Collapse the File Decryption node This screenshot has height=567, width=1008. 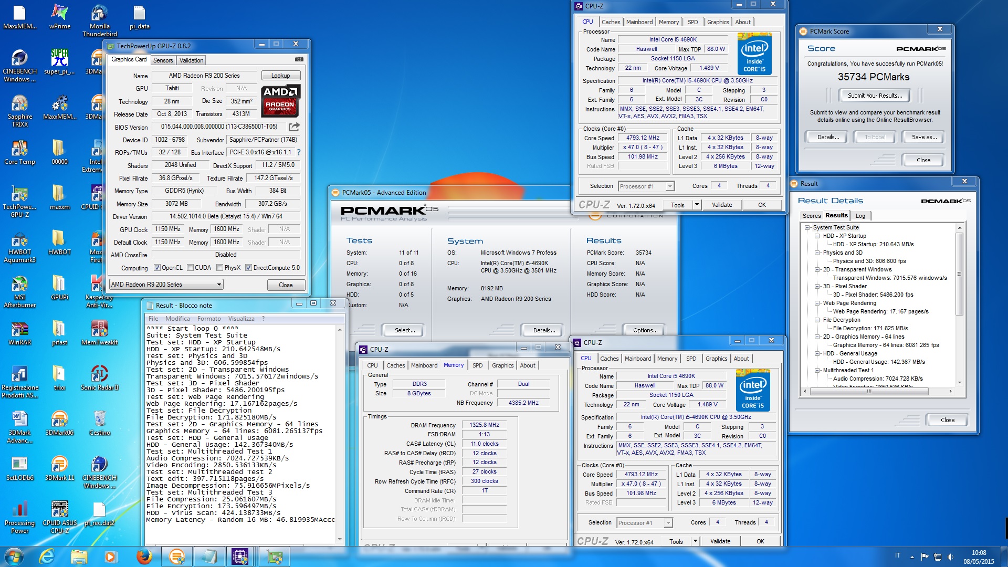click(817, 320)
